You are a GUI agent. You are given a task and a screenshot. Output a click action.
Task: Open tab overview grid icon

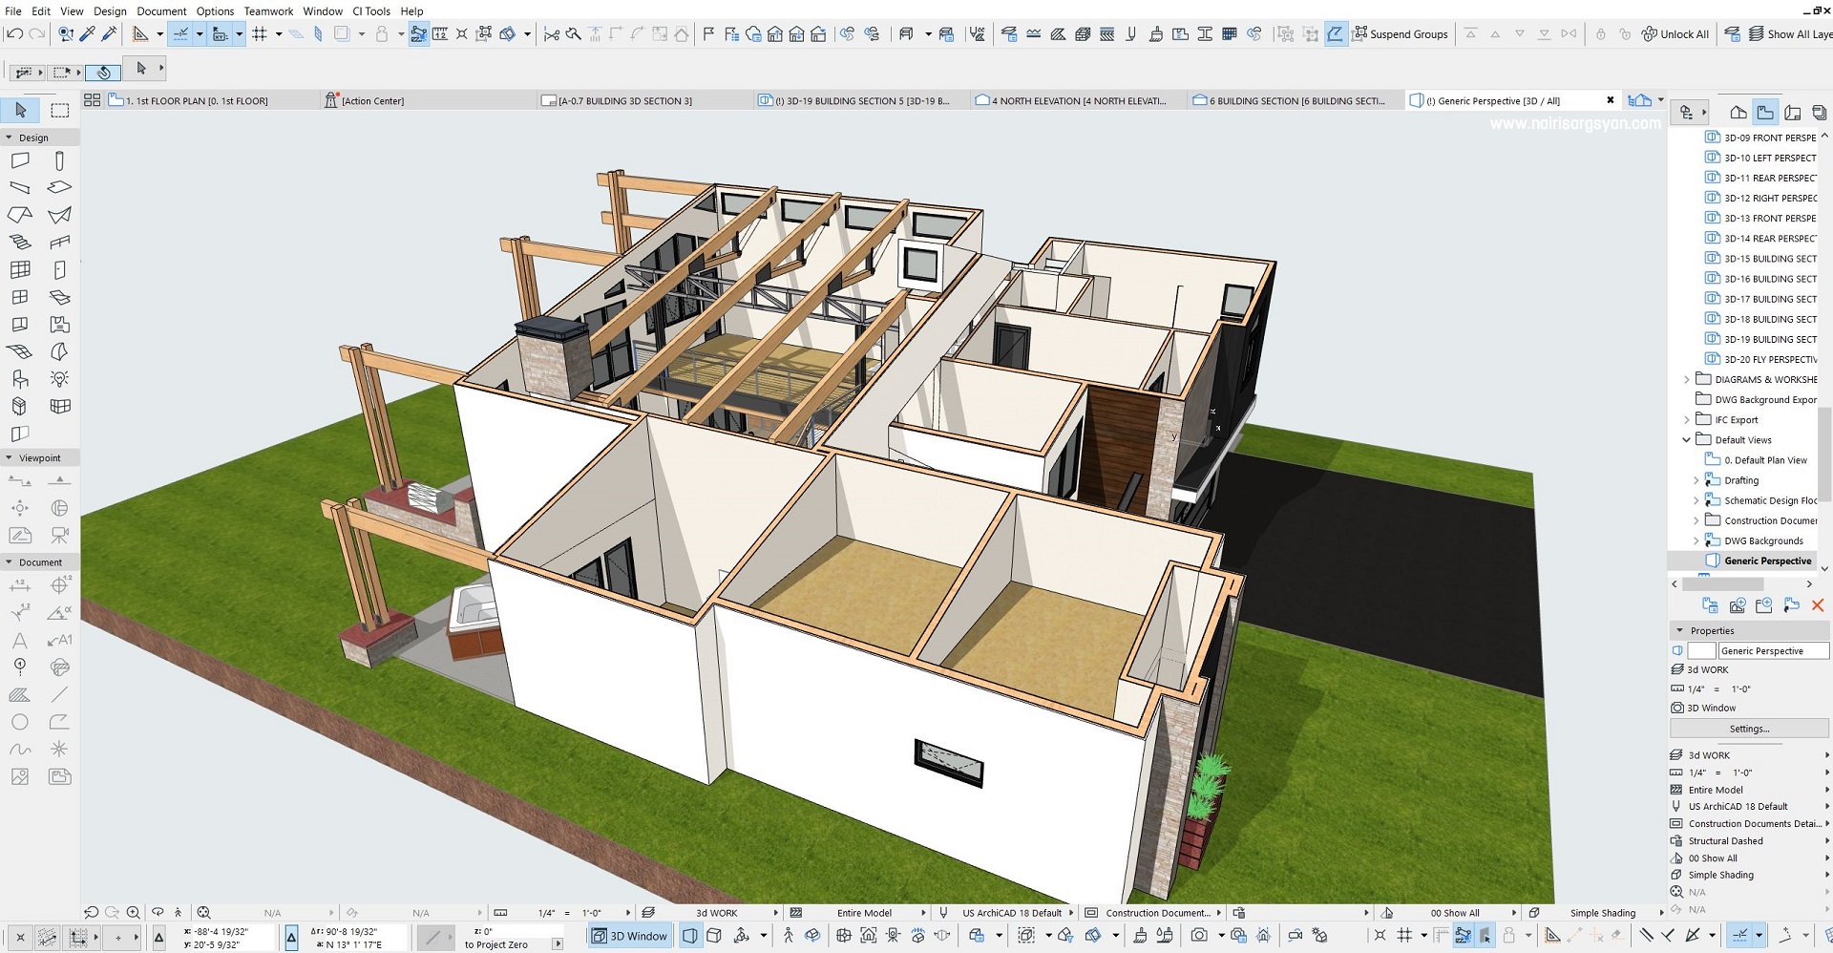(93, 100)
